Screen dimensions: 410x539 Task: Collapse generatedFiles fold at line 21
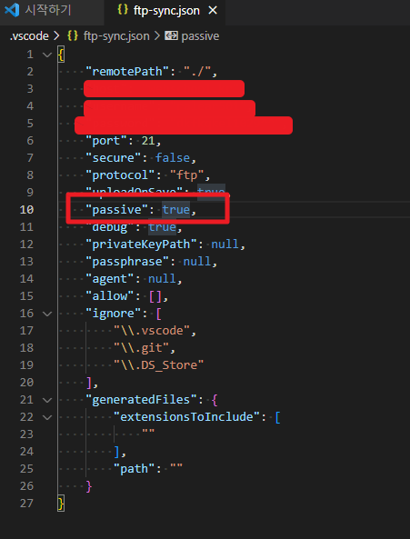(47, 400)
